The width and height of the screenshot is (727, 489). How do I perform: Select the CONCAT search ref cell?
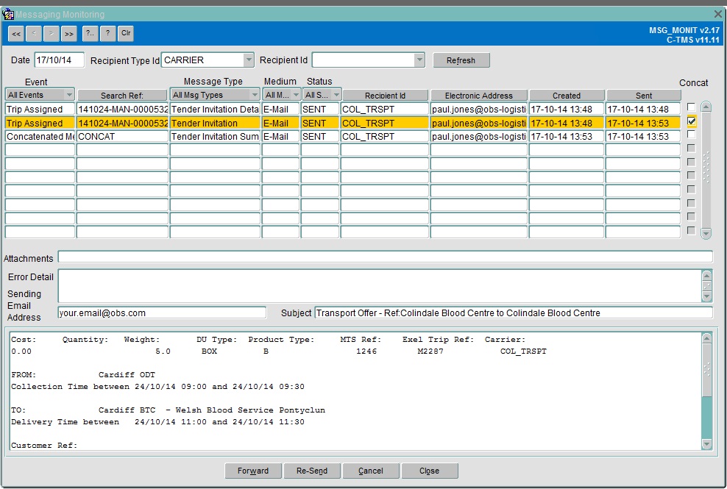pyautogui.click(x=122, y=137)
